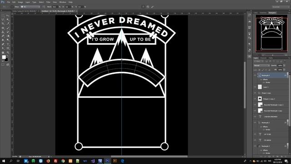Image resolution: width=291 pixels, height=164 pixels.
Task: Open the Window menu
Action: click(x=63, y=2)
